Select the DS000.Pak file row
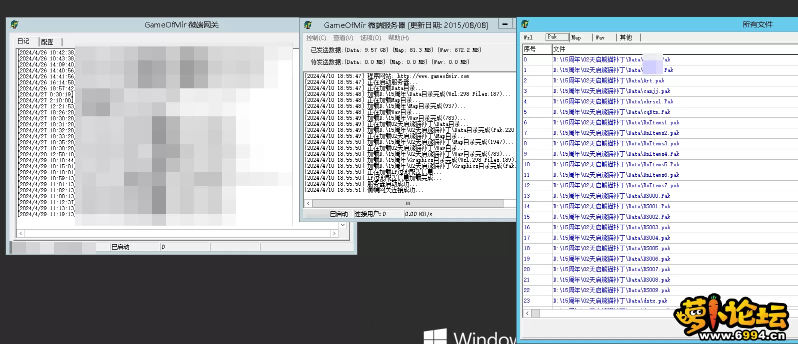 point(660,196)
